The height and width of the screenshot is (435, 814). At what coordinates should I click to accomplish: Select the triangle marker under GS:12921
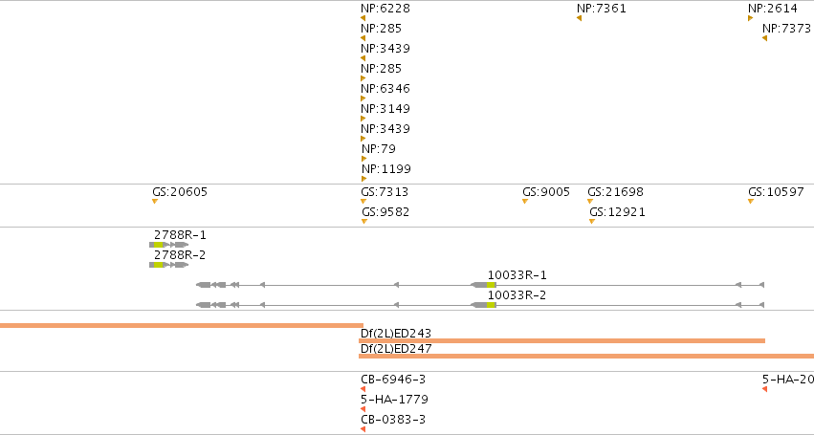pyautogui.click(x=592, y=222)
